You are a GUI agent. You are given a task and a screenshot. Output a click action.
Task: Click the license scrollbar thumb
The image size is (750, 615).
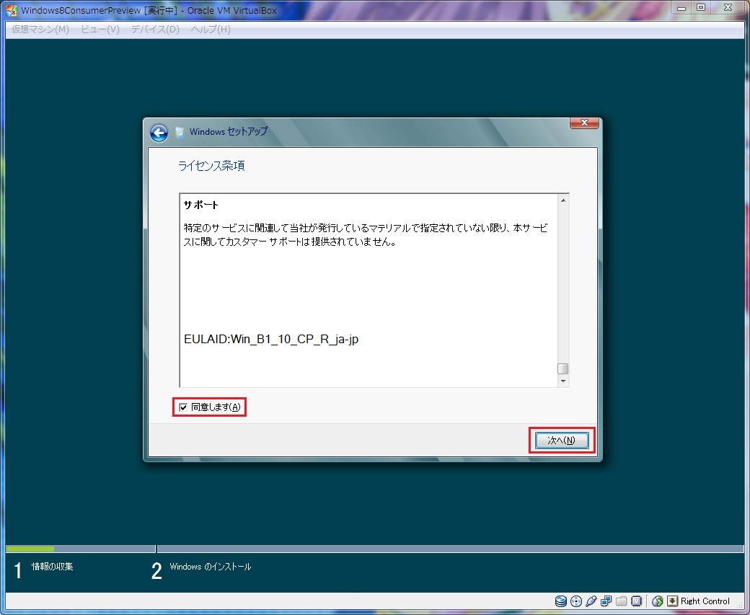pos(563,368)
